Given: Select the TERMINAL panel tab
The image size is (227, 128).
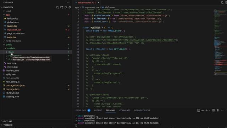Looking at the screenshot, I should (x=110, y=111).
